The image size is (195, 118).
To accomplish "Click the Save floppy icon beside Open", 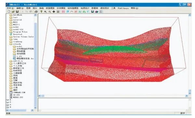I will point(17,12).
